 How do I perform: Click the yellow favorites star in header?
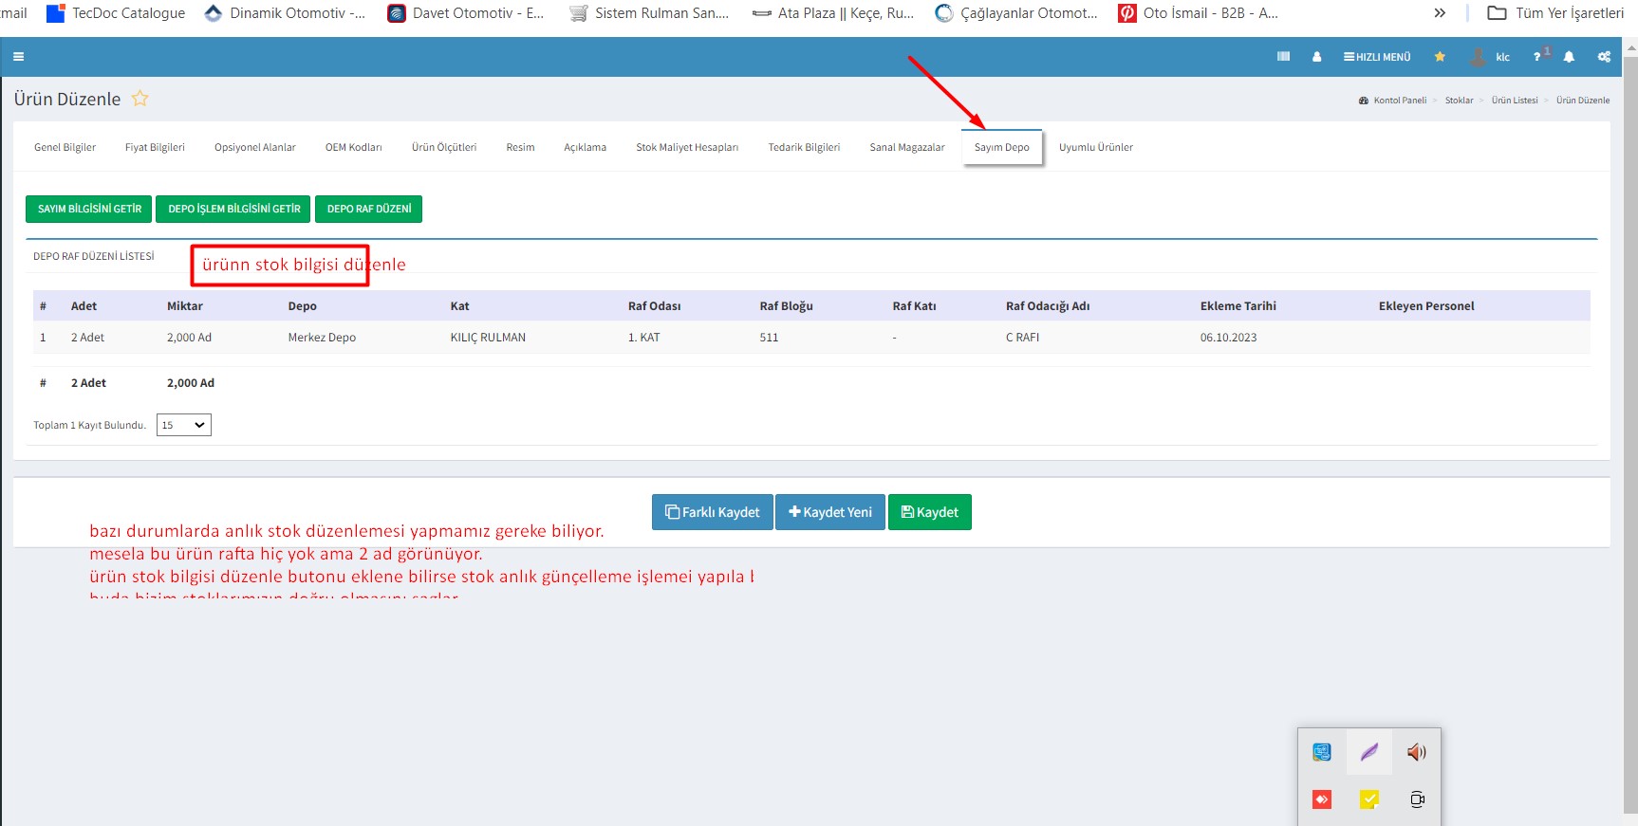click(x=1440, y=57)
